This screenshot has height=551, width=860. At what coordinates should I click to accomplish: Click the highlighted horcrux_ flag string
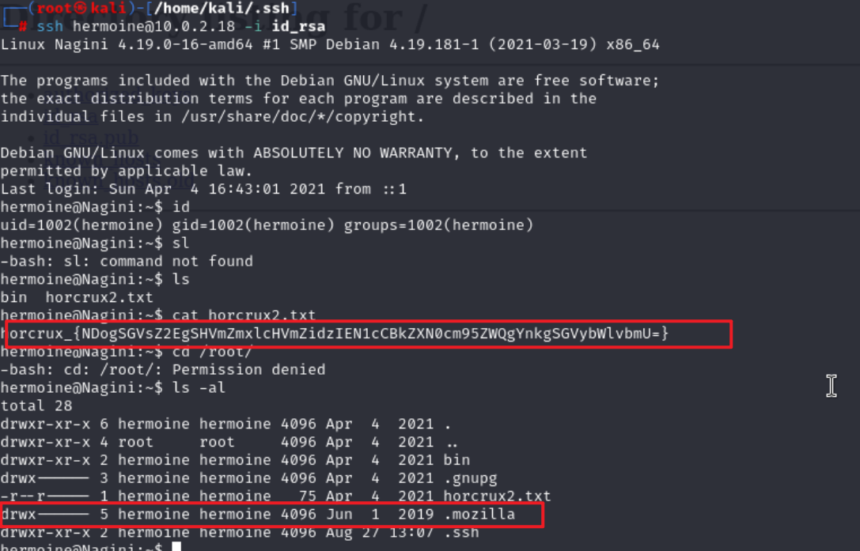(335, 334)
